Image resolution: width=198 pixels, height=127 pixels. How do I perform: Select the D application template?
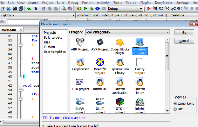[x=80, y=64]
